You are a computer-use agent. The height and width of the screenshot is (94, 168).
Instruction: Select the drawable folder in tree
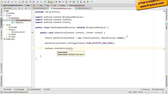coord(13,27)
